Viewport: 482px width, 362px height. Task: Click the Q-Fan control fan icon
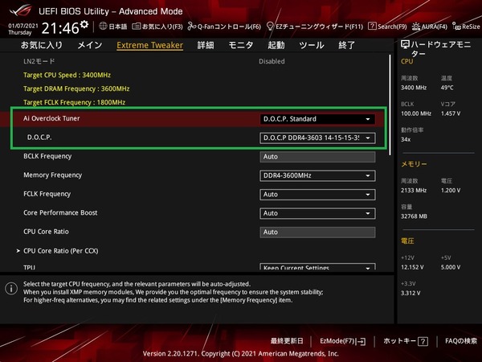(x=192, y=27)
